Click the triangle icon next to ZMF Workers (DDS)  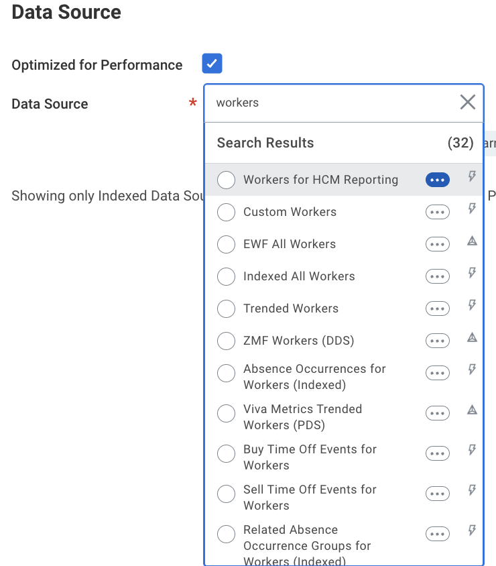point(472,337)
